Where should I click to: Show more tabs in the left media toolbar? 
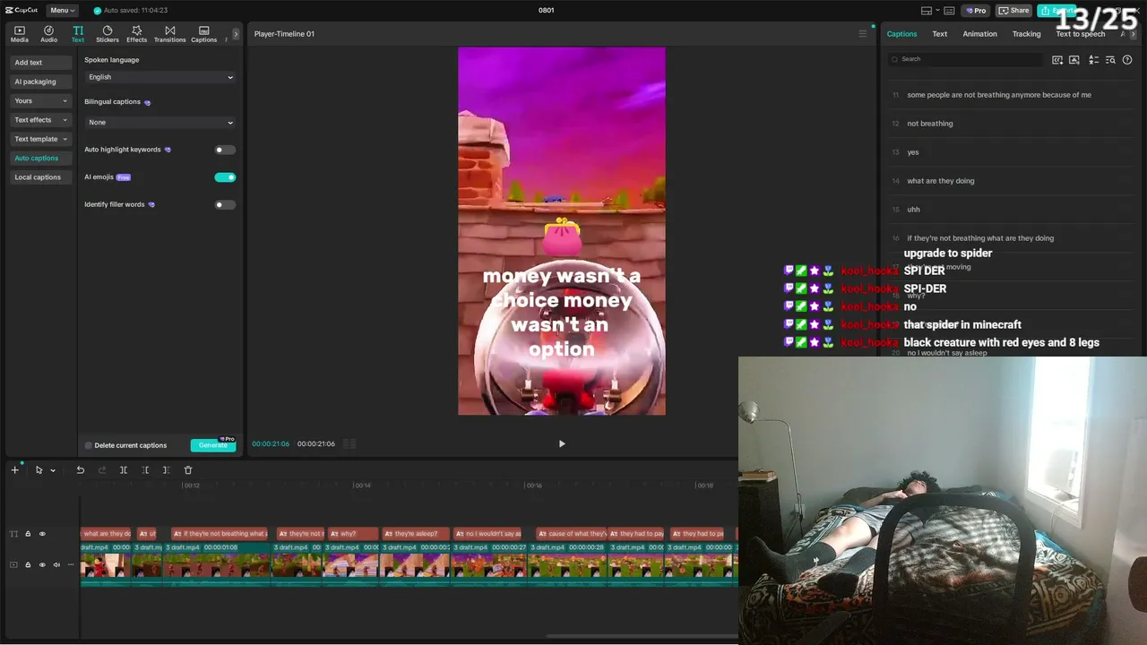point(236,34)
